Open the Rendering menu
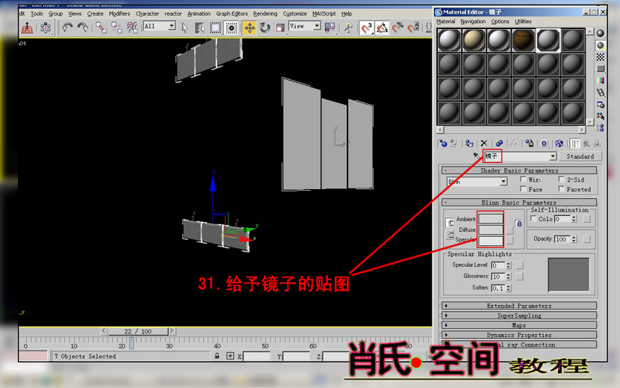Image resolution: width=620 pixels, height=388 pixels. [265, 13]
